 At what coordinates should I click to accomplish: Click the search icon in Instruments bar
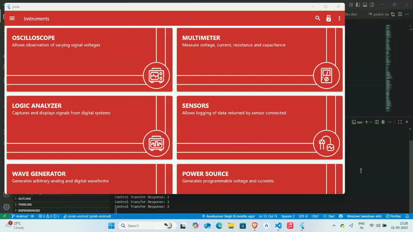pos(318,18)
